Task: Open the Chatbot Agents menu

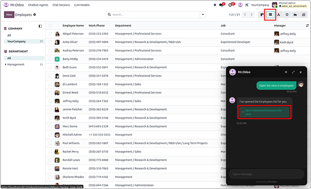Action: 38,5
